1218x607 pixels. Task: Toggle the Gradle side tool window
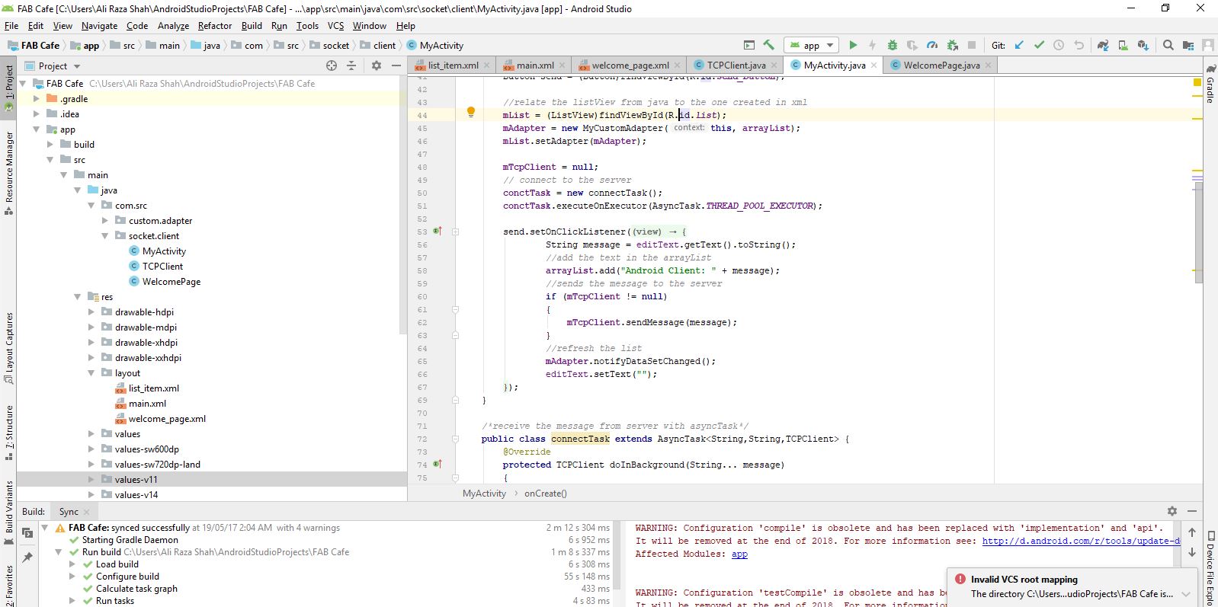pos(1210,84)
